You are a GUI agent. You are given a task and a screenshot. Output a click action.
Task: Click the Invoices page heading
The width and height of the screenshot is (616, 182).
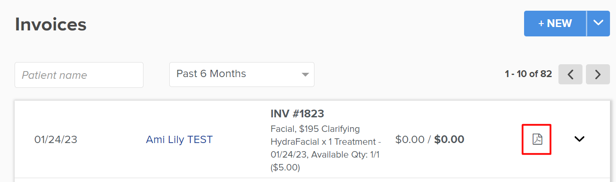51,24
